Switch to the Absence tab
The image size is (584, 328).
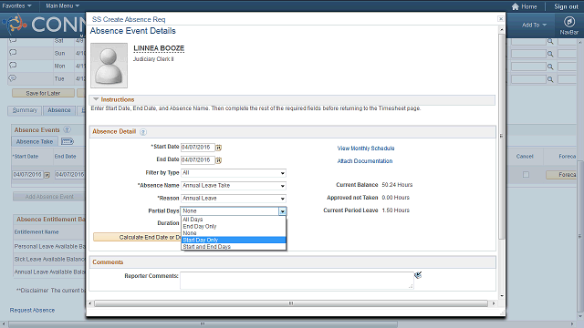[x=58, y=110]
